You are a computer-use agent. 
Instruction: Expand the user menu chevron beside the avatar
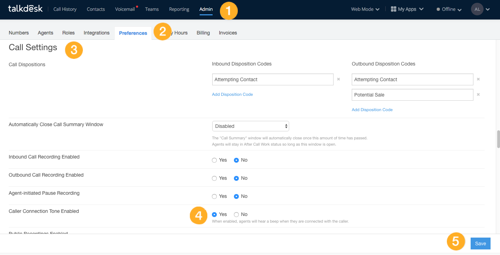click(488, 9)
